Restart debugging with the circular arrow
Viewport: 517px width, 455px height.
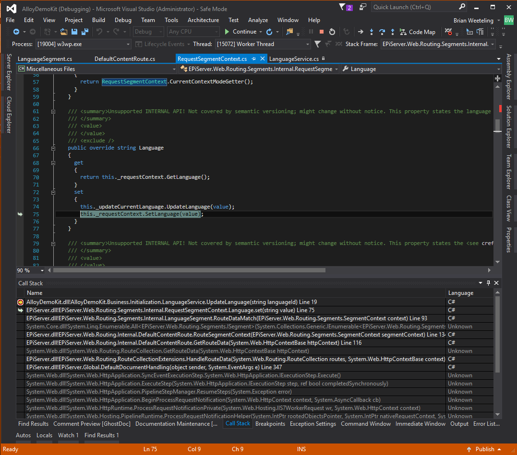coord(332,32)
